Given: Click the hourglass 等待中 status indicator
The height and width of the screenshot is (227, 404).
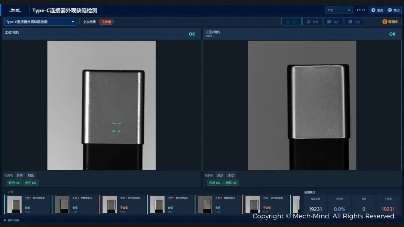Looking at the screenshot, I should pyautogui.click(x=390, y=22).
